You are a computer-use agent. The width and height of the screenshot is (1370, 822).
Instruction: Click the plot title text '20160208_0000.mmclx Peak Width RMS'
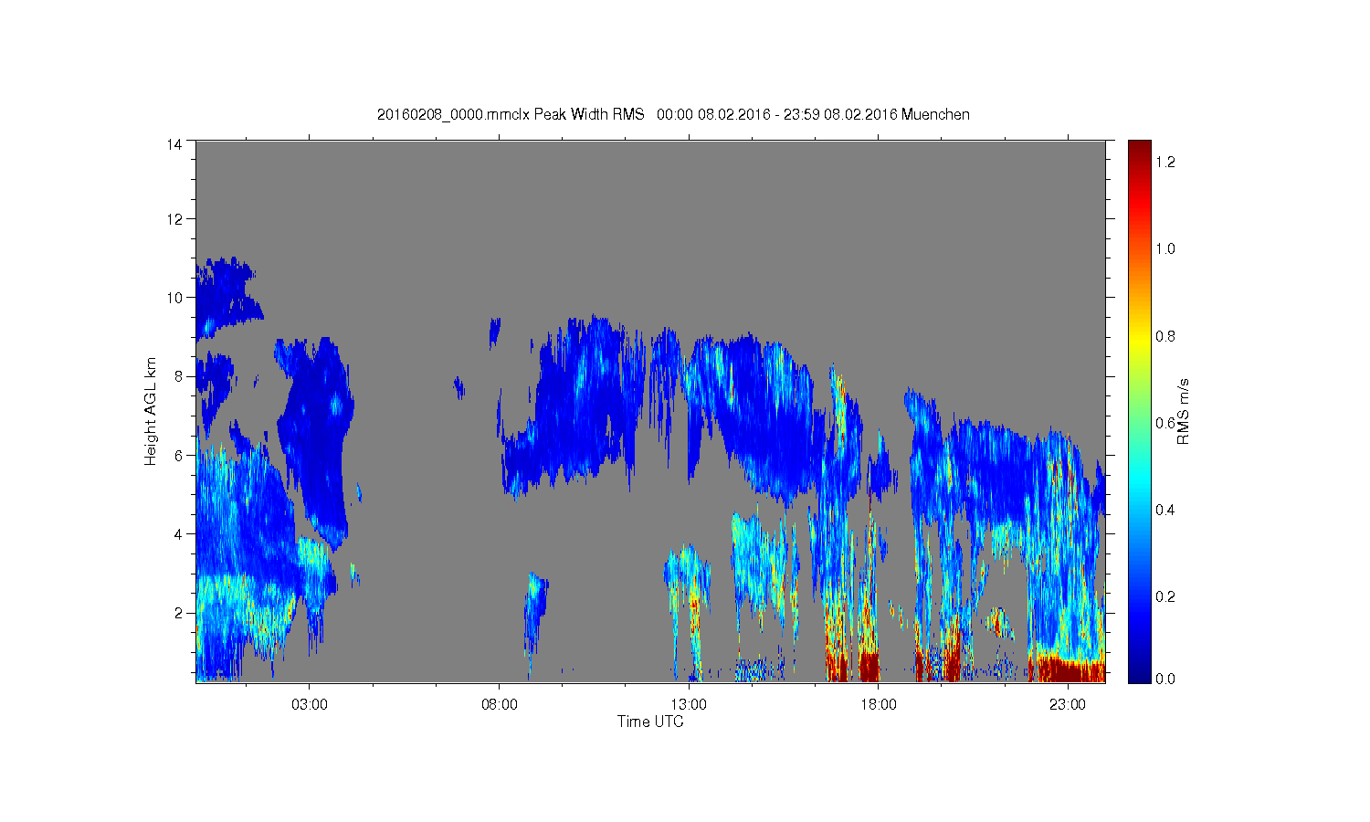[x=511, y=114]
